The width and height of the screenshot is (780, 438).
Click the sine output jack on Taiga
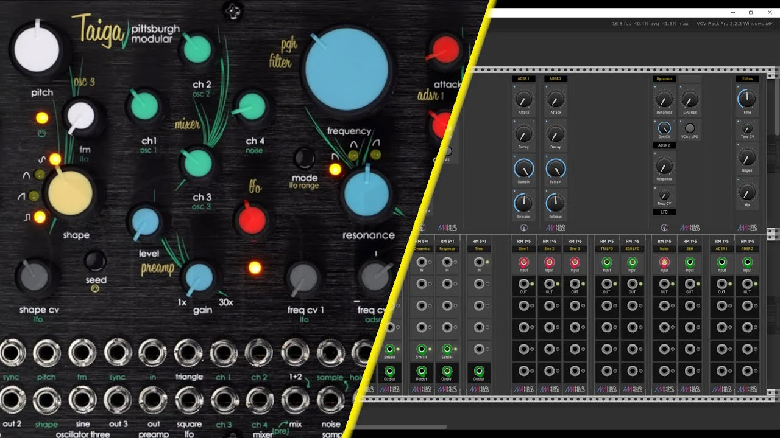coord(82,400)
